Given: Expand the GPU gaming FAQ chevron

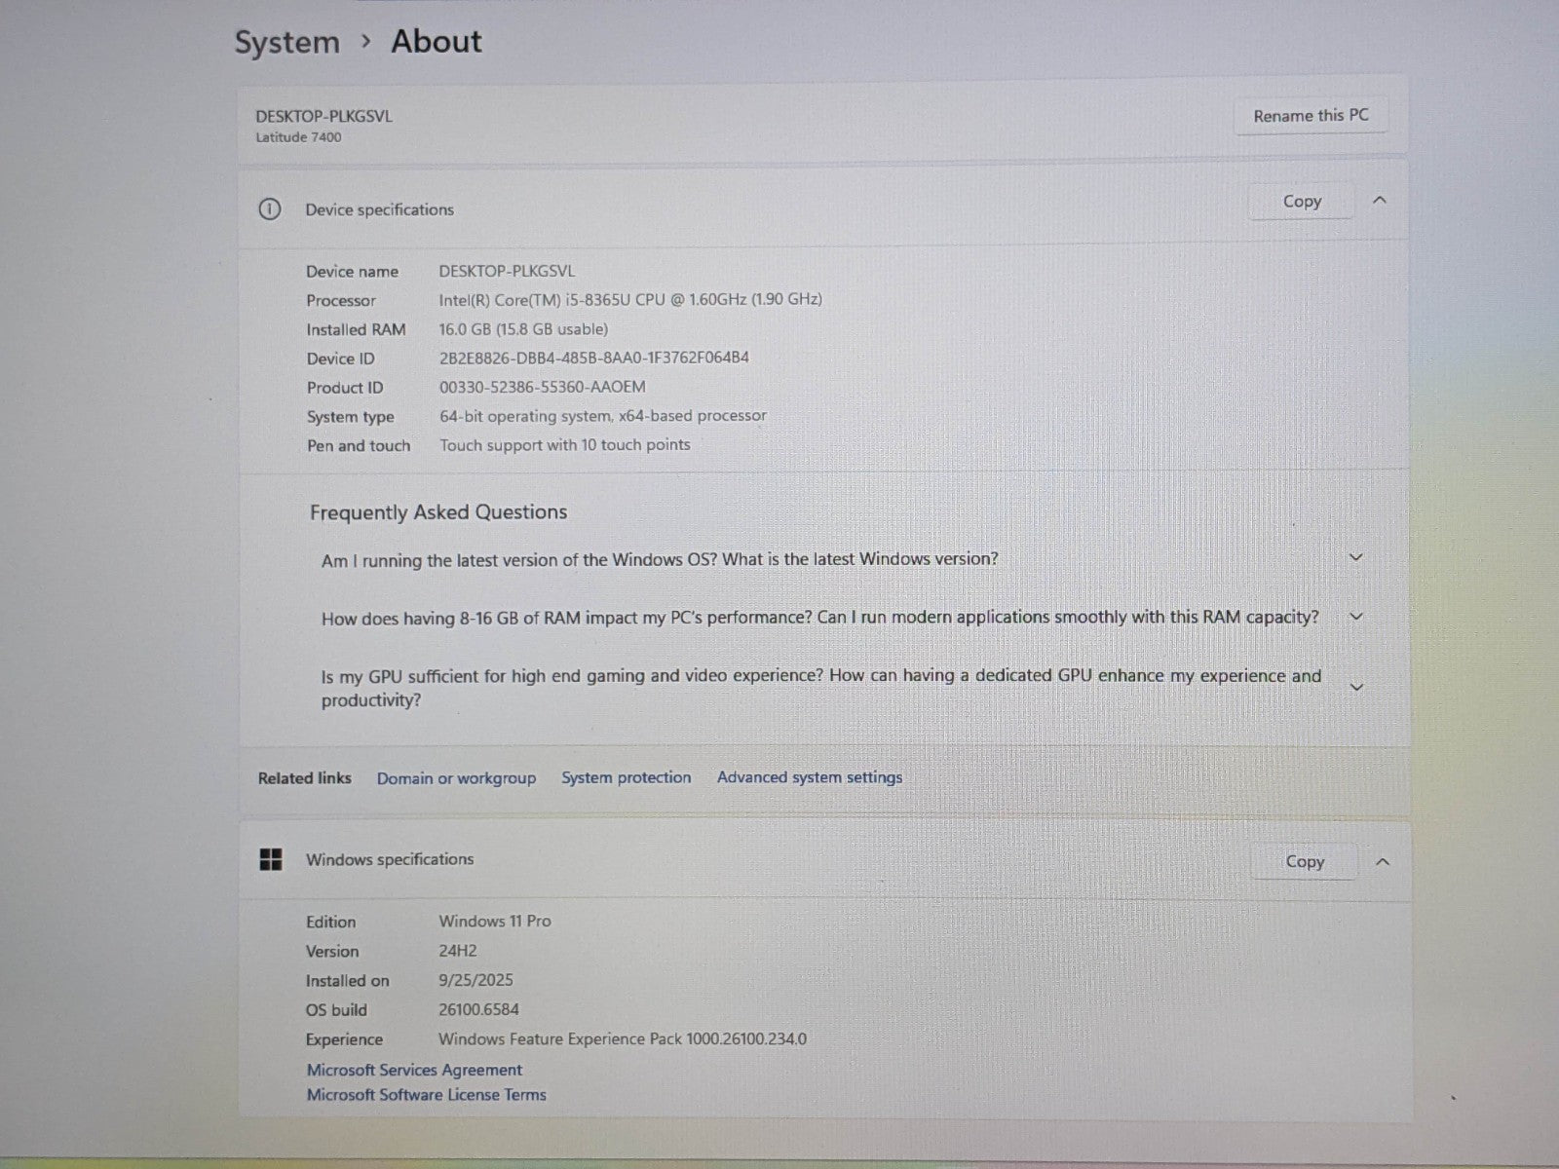Looking at the screenshot, I should point(1355,688).
